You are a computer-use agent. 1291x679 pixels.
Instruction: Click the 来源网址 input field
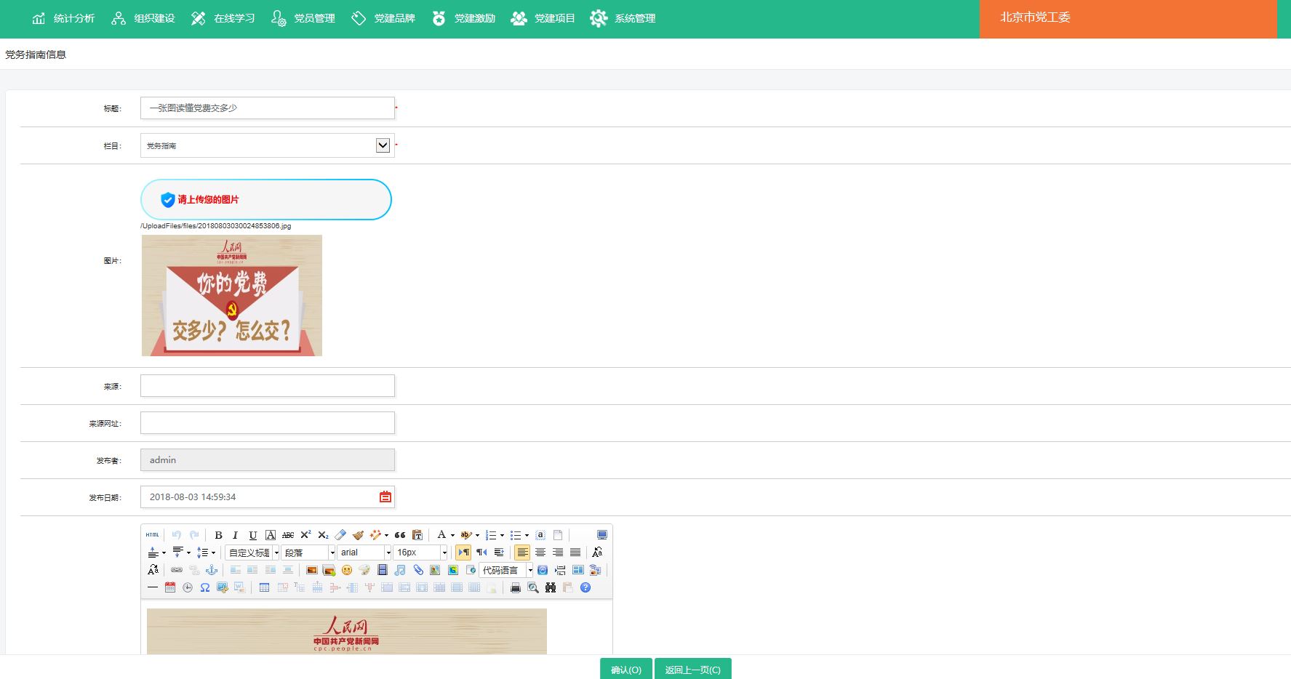(267, 423)
